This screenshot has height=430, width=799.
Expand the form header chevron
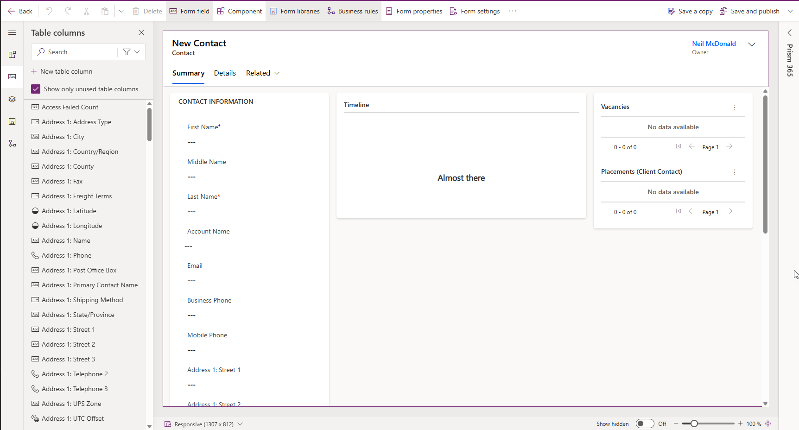coord(752,44)
